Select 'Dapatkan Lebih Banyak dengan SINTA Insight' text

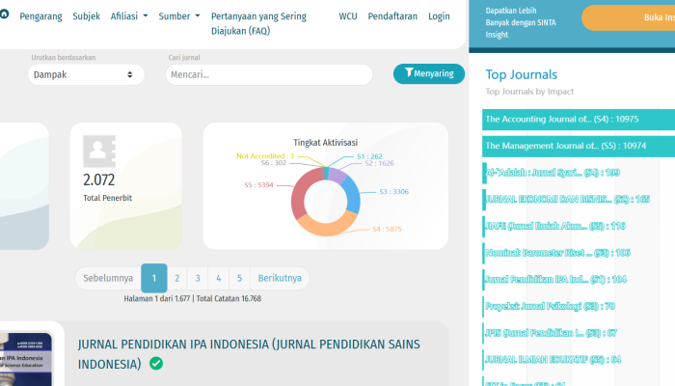(x=521, y=22)
